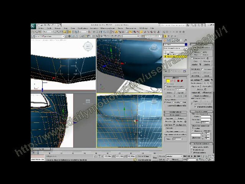This screenshot has width=245, height=184.
Task: Select the Move transform tool in toolbar
Action: [x=70, y=32]
